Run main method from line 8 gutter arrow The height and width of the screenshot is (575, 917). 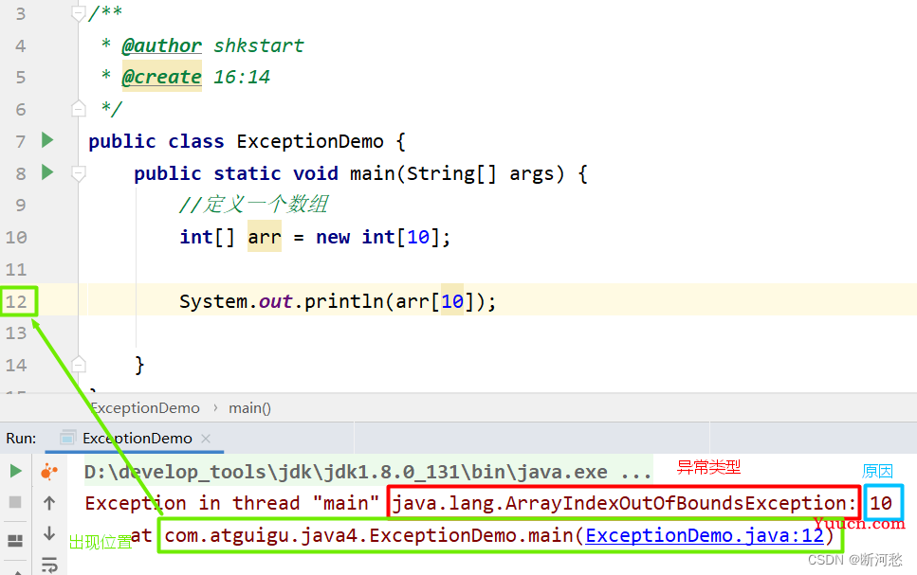click(47, 172)
